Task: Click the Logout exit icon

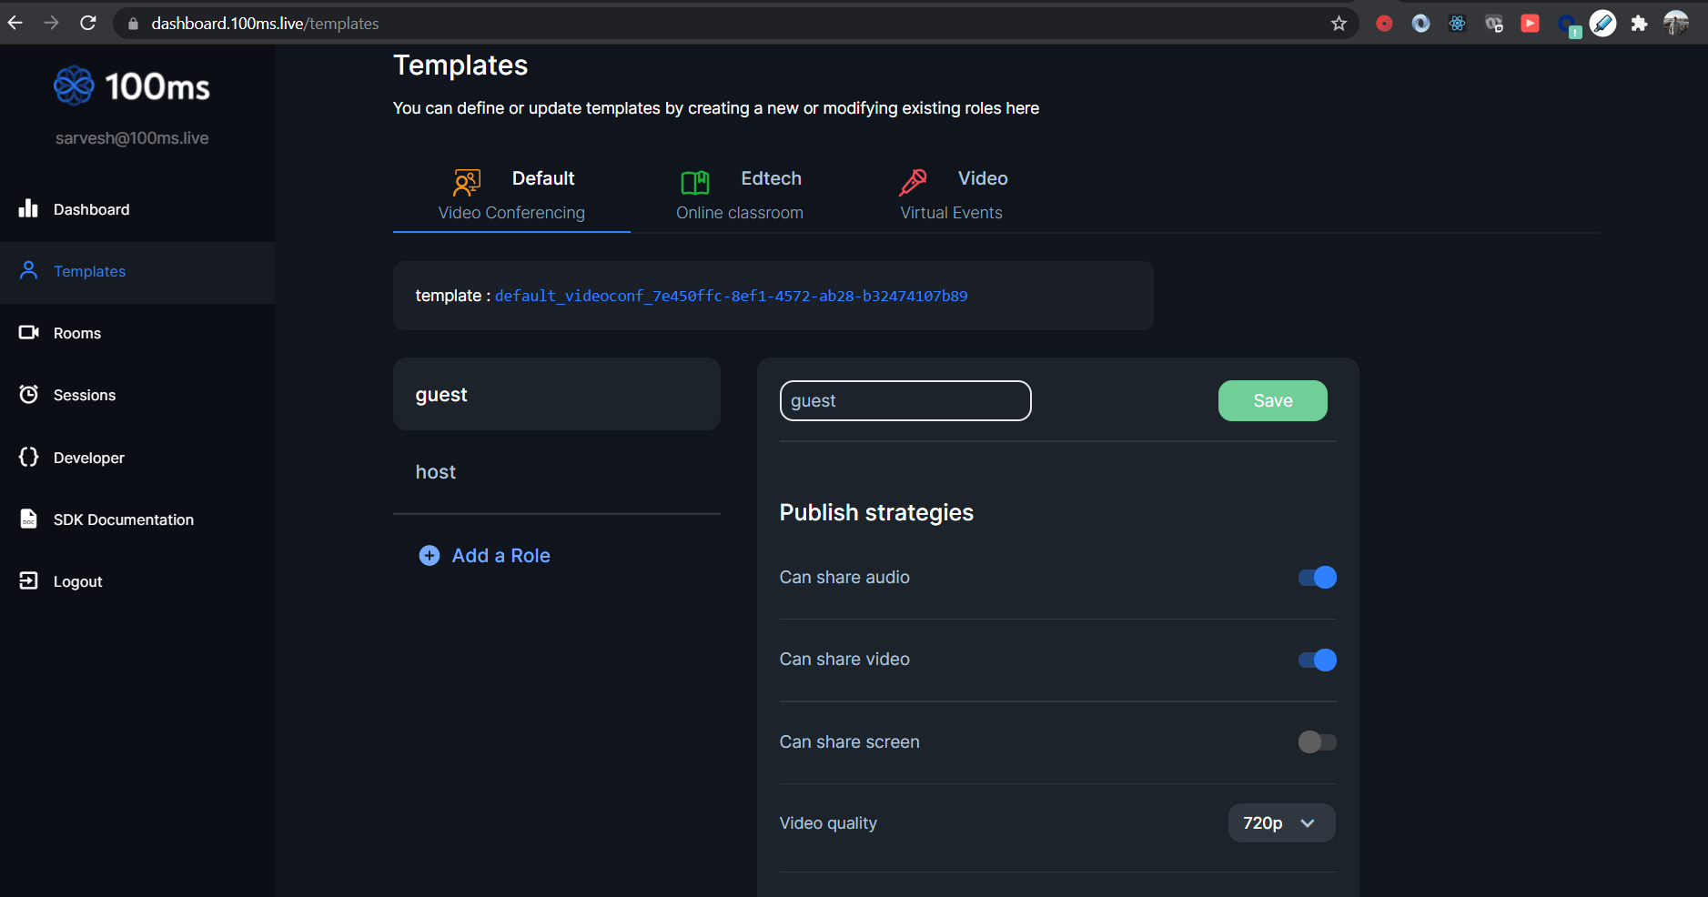Action: point(28,580)
